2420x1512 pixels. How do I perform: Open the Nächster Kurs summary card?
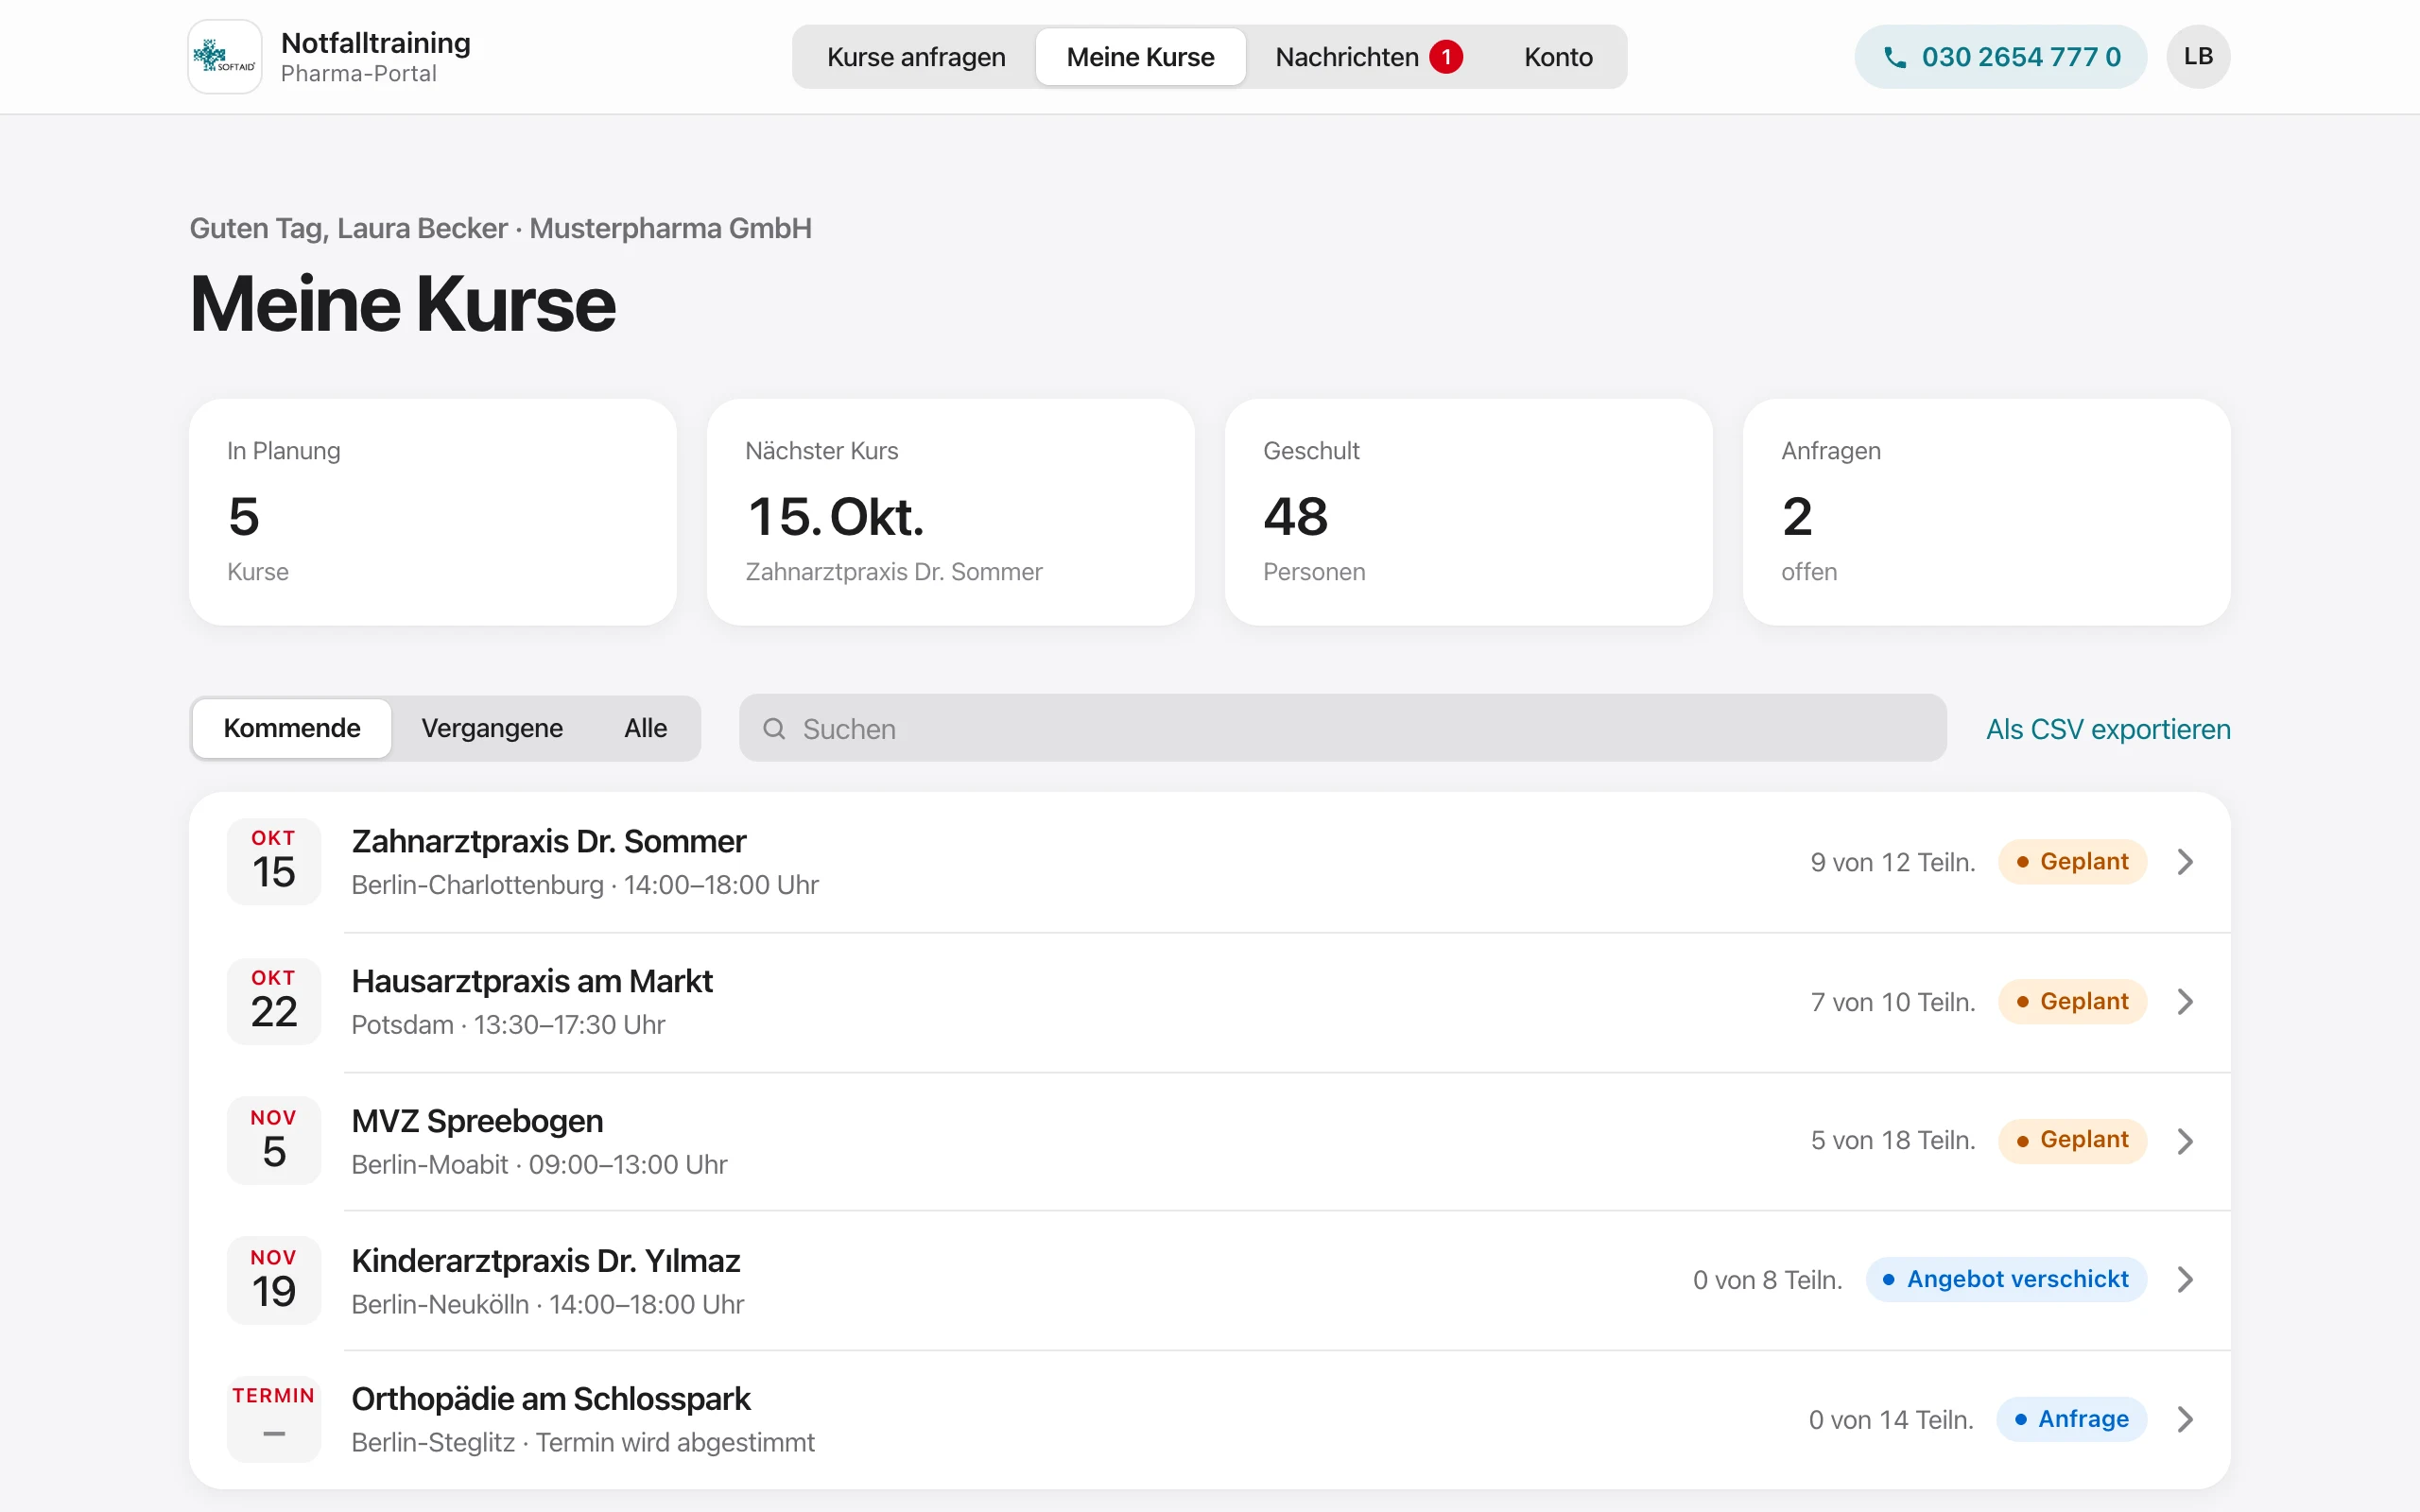point(951,512)
